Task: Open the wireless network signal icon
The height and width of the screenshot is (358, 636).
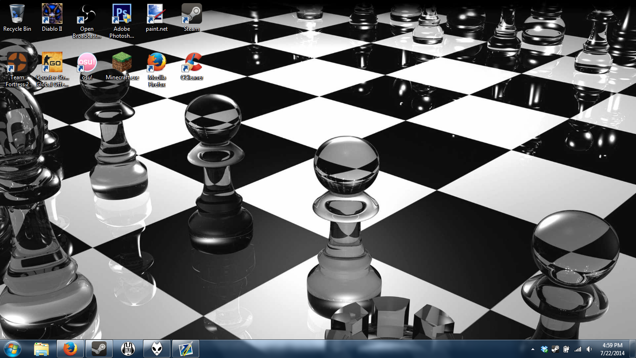Action: [578, 349]
